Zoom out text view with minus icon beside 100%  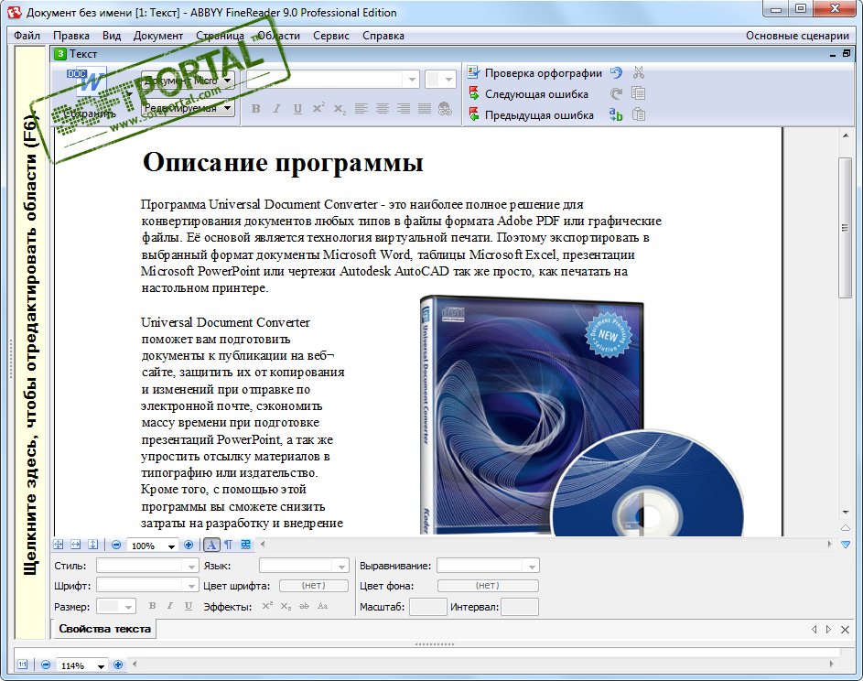tap(116, 545)
